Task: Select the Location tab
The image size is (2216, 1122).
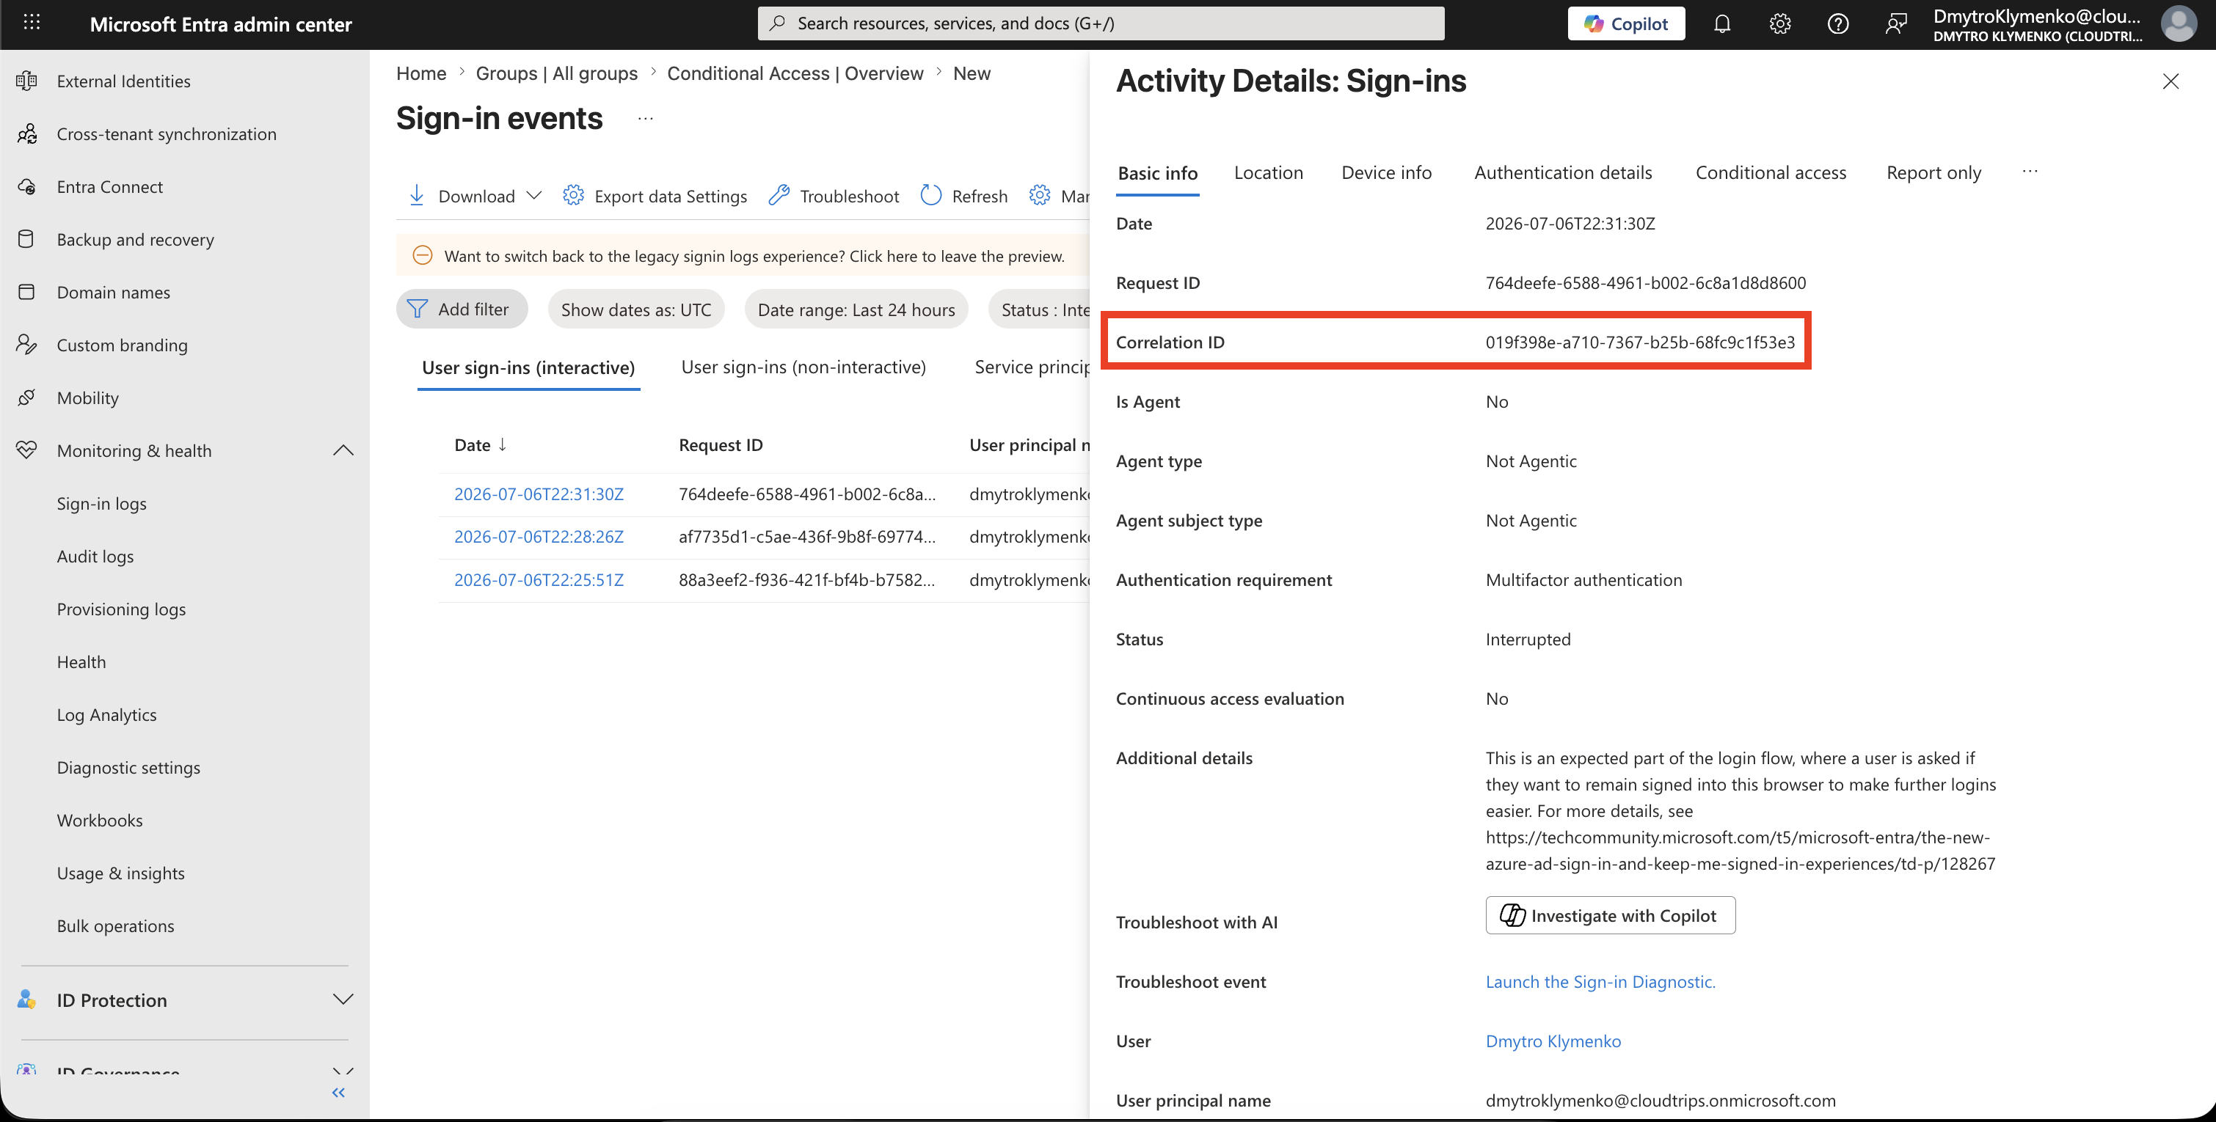Action: 1268,173
